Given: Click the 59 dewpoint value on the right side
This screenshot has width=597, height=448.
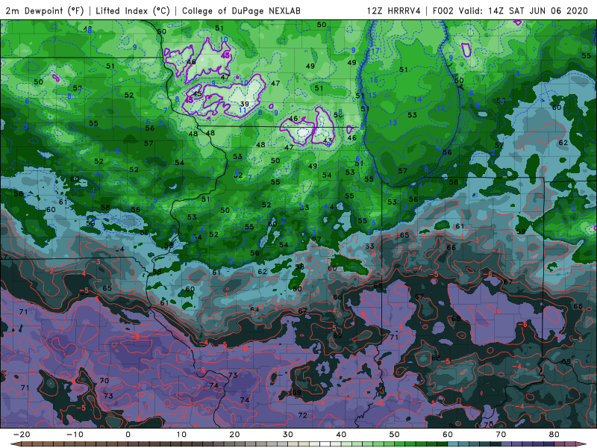Looking at the screenshot, I should click(521, 231).
